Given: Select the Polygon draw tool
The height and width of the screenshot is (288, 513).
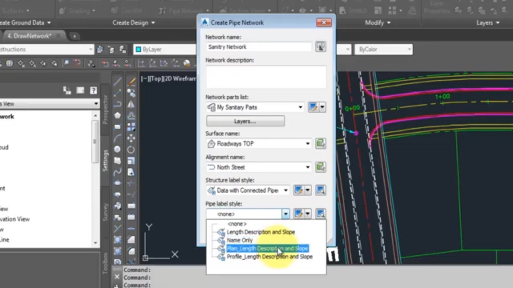Looking at the screenshot, I should tap(117, 116).
